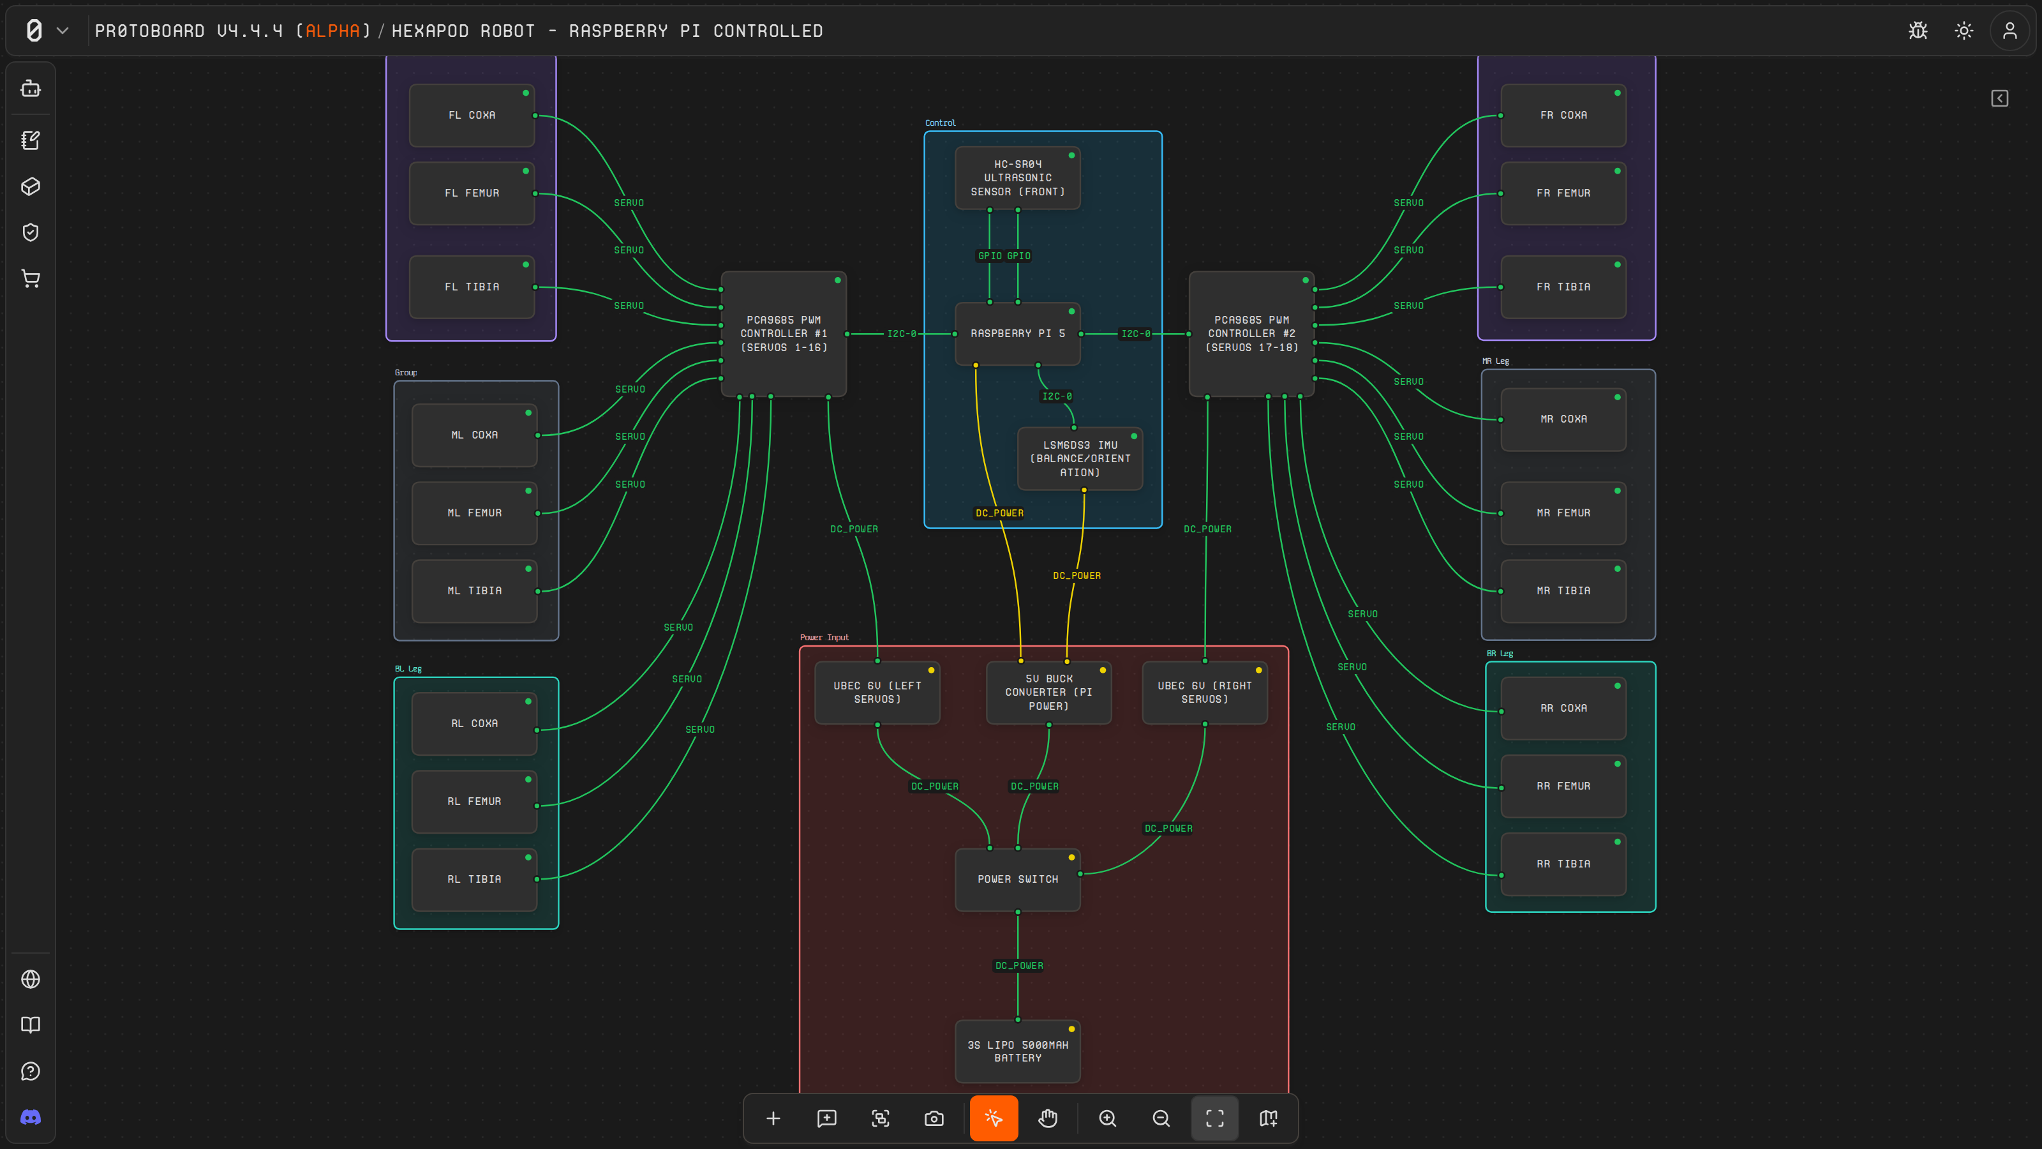
Task: Select the FL Coxa servo node
Action: pos(472,116)
